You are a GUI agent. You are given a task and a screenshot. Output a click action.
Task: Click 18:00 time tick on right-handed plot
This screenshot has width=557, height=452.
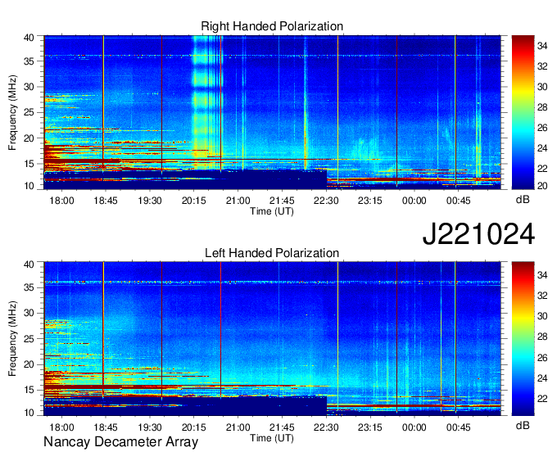pos(61,201)
